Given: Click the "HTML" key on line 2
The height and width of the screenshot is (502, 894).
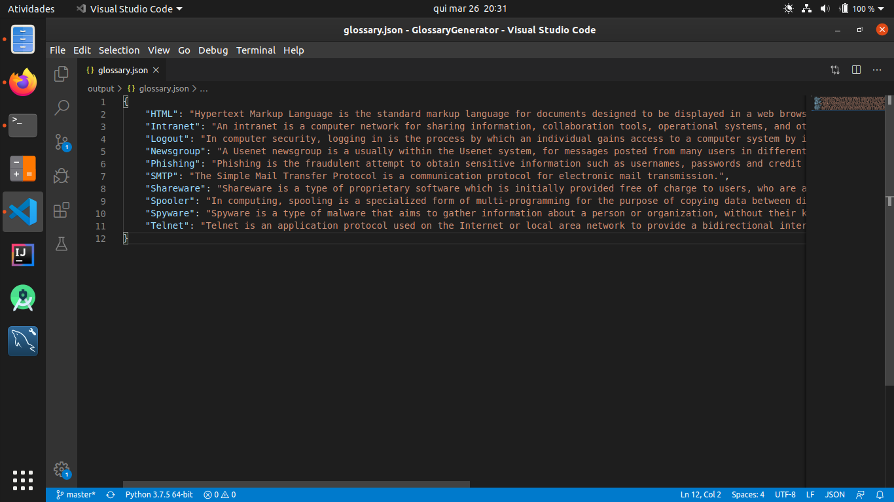Looking at the screenshot, I should tap(162, 114).
